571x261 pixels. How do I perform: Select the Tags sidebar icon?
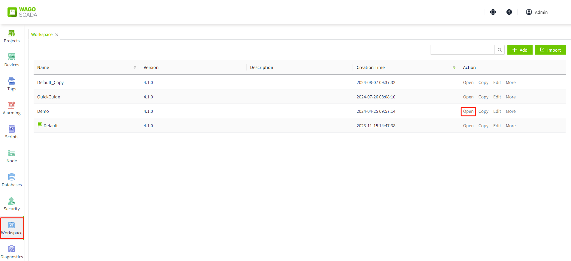pyautogui.click(x=12, y=84)
